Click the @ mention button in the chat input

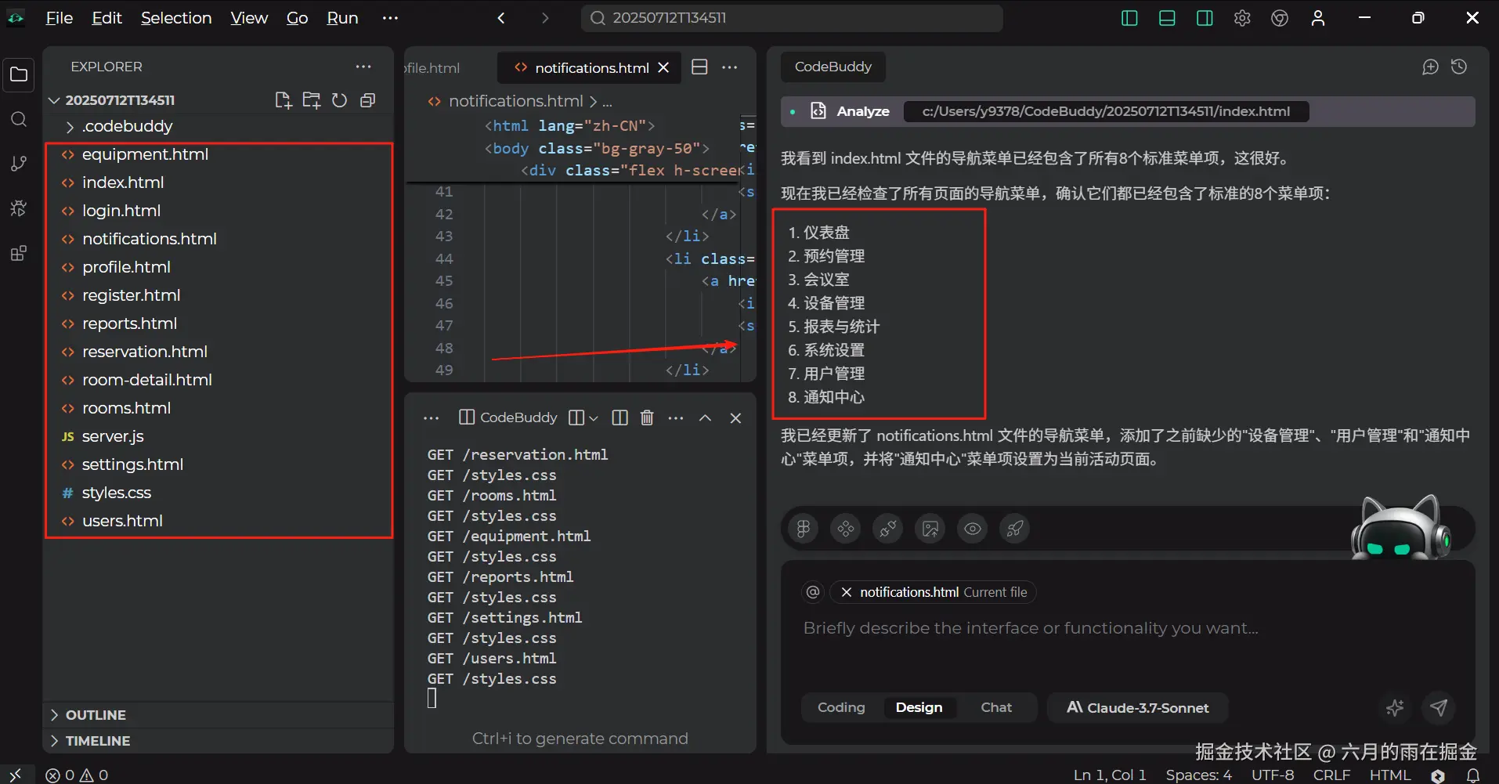click(x=813, y=592)
